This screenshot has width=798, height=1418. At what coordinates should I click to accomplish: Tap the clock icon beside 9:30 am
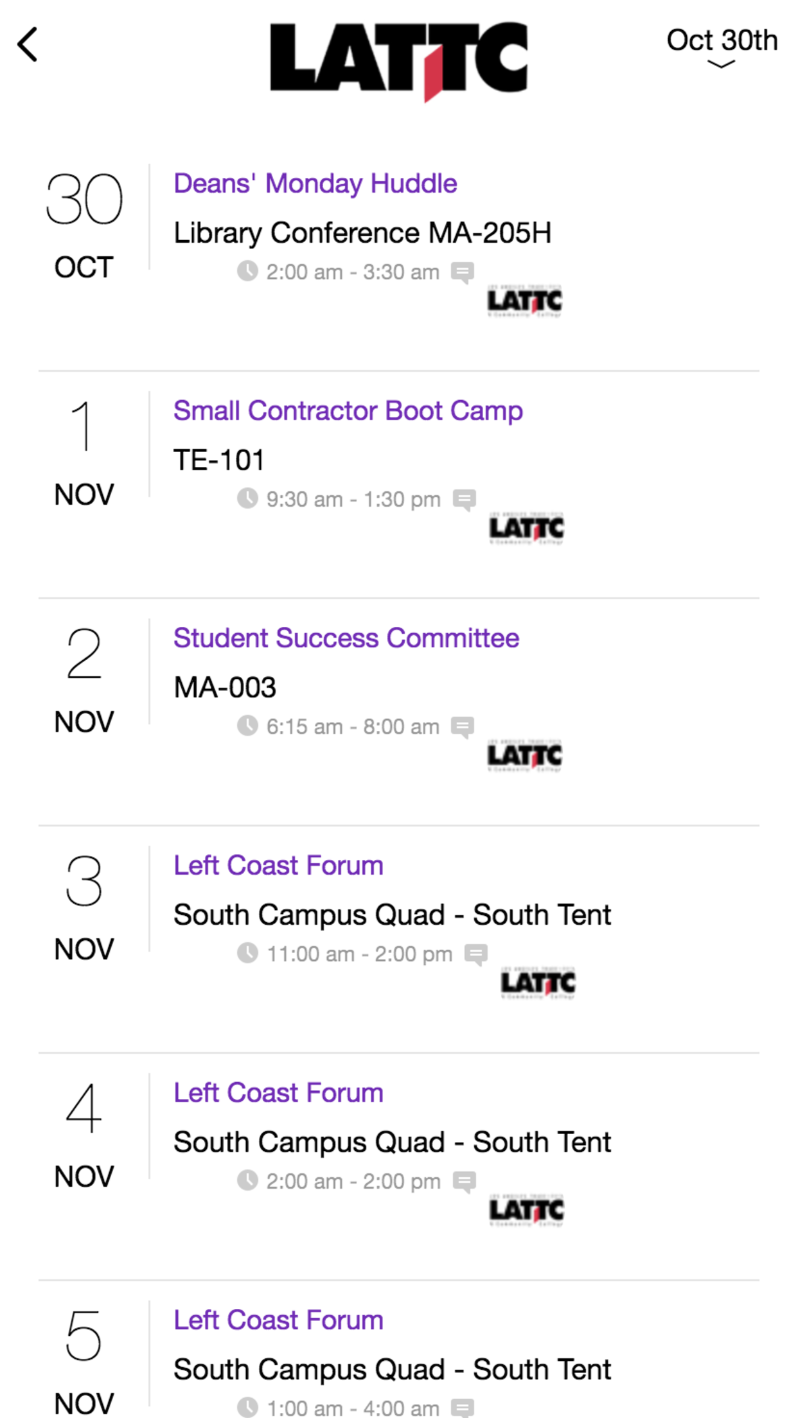[x=247, y=498]
